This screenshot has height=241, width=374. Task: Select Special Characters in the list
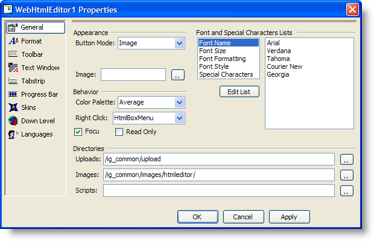228,74
